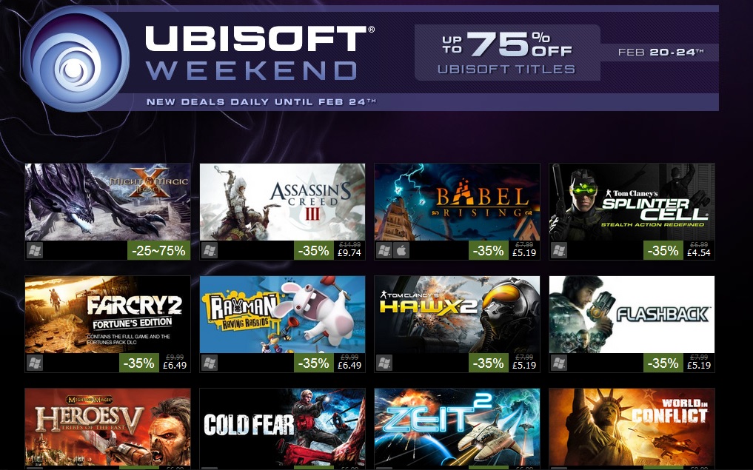Click Windows icon under Babel Rising

pyautogui.click(x=384, y=251)
